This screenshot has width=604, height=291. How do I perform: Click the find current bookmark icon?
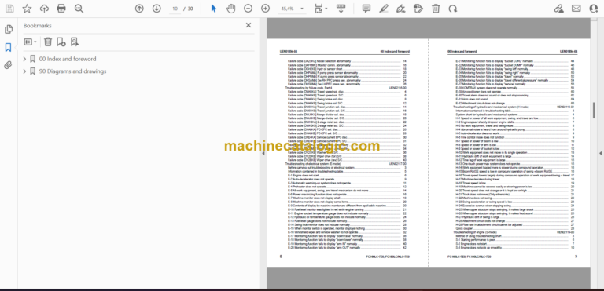coord(75,42)
